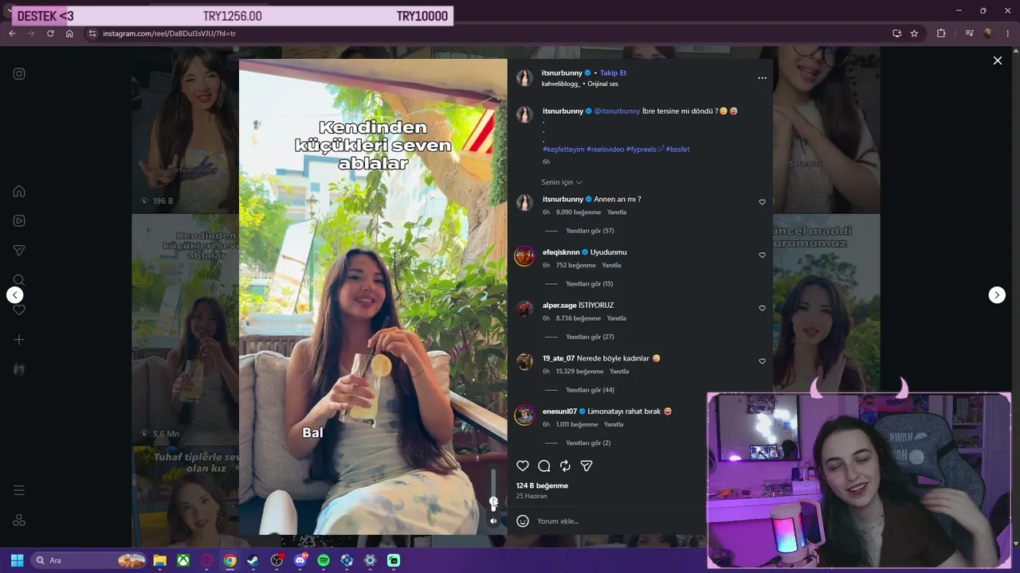Mute the reel audio with speaker icon
The height and width of the screenshot is (573, 1020).
[493, 521]
